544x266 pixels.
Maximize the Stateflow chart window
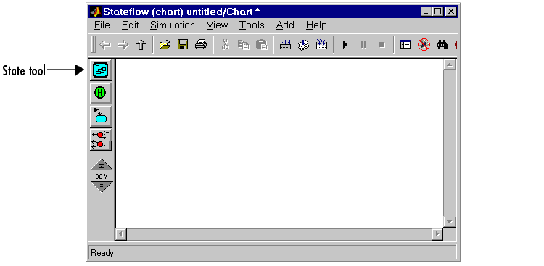[438, 12]
